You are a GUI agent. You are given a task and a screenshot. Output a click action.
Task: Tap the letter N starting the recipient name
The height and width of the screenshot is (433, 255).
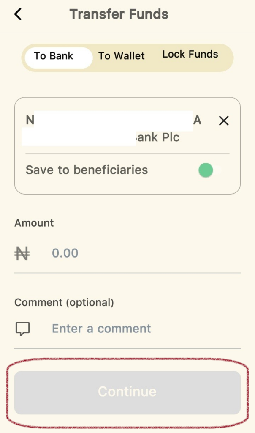coord(30,121)
